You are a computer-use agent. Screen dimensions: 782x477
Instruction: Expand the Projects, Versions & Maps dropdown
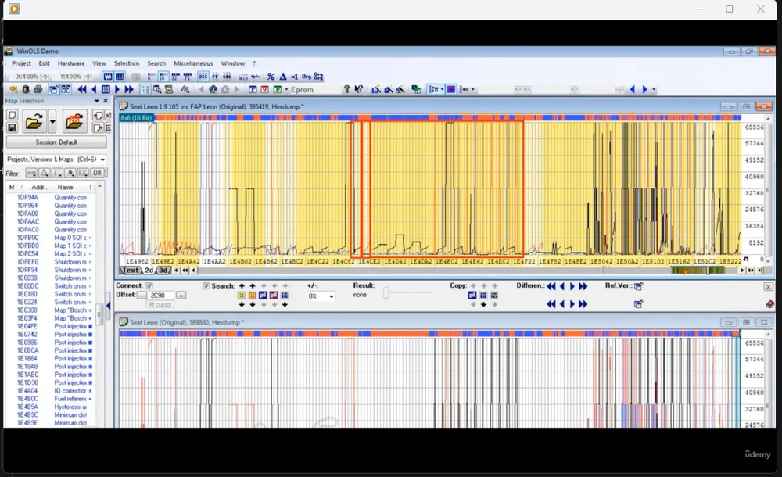point(102,160)
